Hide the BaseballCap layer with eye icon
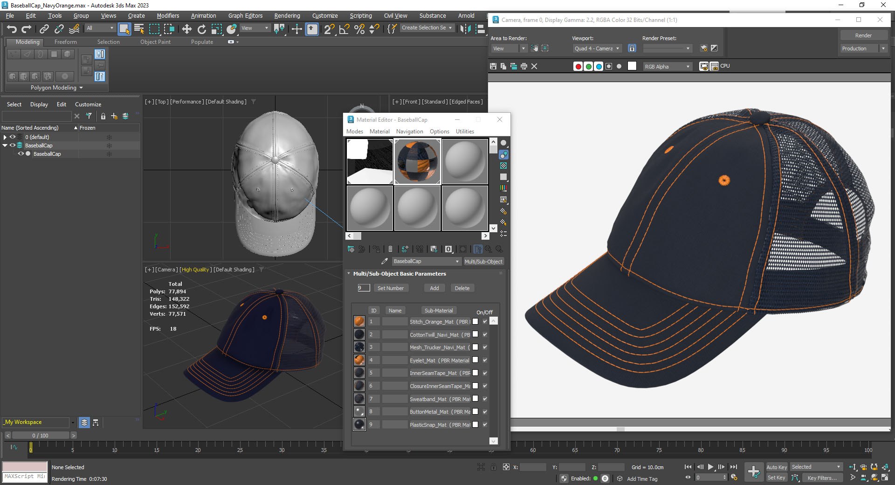 point(13,145)
